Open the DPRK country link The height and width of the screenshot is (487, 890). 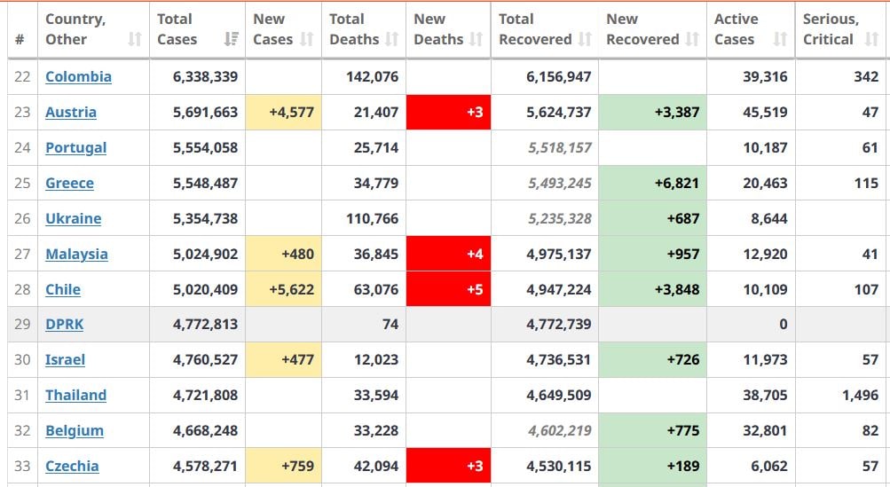tap(65, 324)
